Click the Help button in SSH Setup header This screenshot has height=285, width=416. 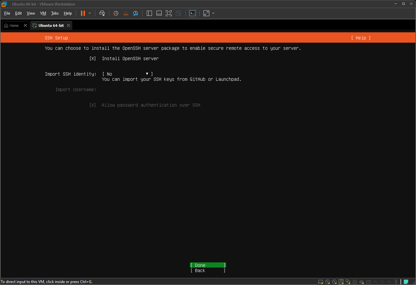(361, 38)
